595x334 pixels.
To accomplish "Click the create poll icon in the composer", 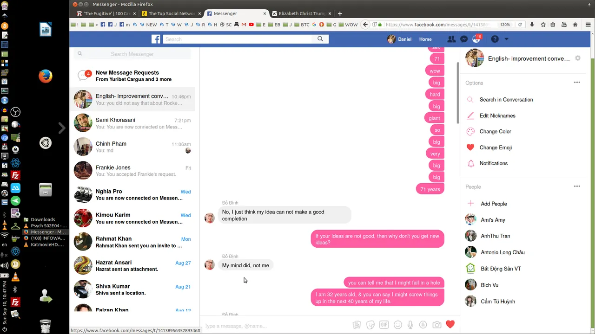I will [x=423, y=325].
